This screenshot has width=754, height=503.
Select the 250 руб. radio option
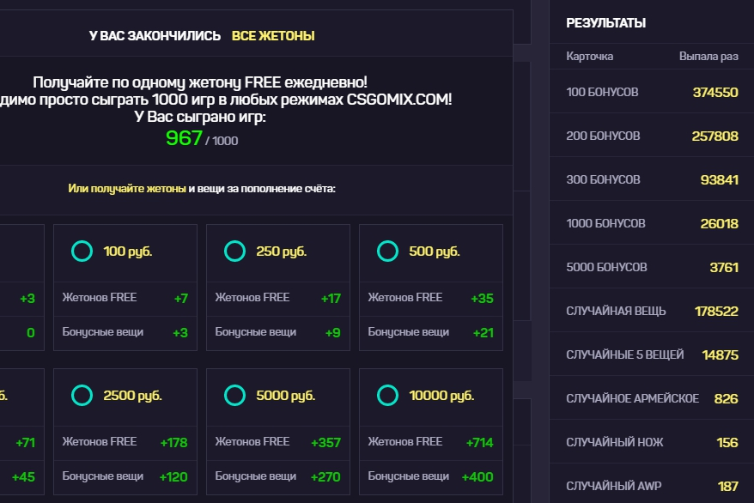coord(234,251)
